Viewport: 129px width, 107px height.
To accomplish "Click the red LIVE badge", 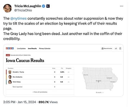I will click(8, 55).
